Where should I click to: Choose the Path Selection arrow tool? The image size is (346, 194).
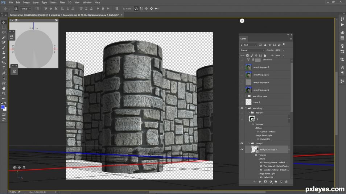4,78
